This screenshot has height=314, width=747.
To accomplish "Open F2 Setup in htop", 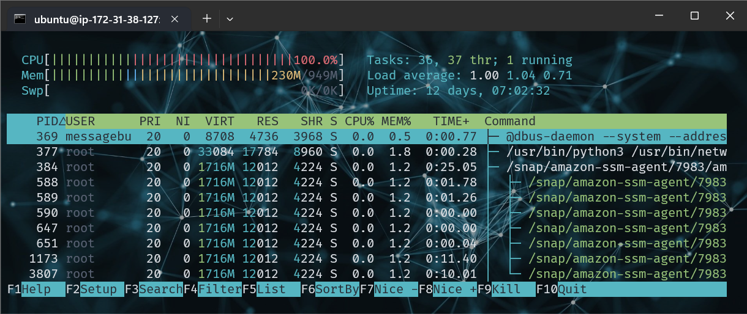I will [94, 289].
